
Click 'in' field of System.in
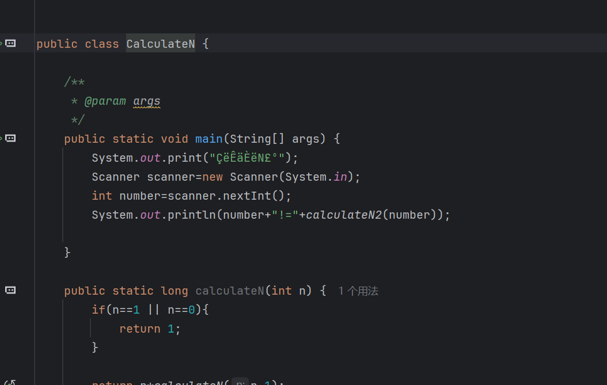point(340,177)
